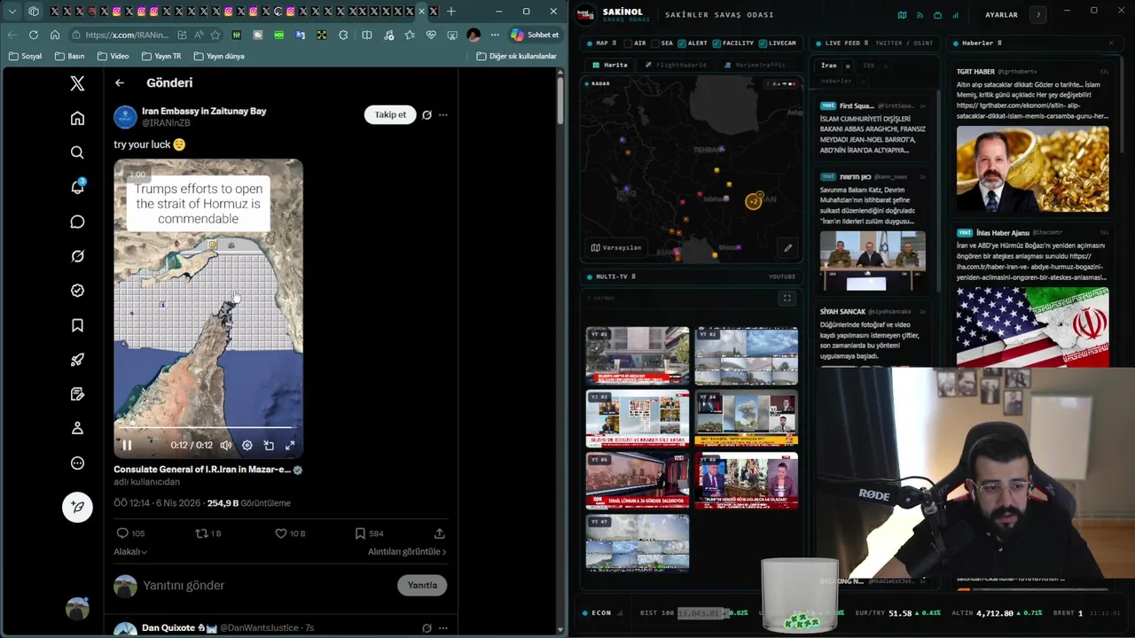Screen dimensions: 1135x638
Task: Click Takip et follow button
Action: [x=390, y=114]
